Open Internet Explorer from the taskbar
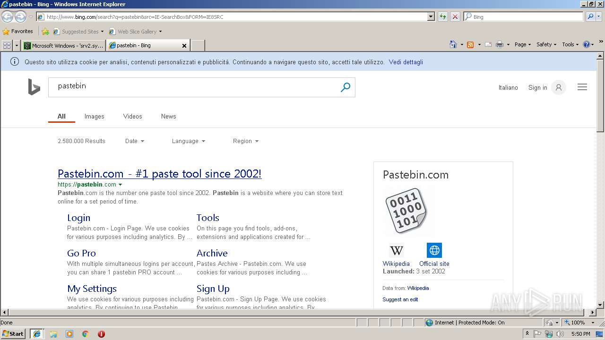The height and width of the screenshot is (340, 605). point(36,334)
